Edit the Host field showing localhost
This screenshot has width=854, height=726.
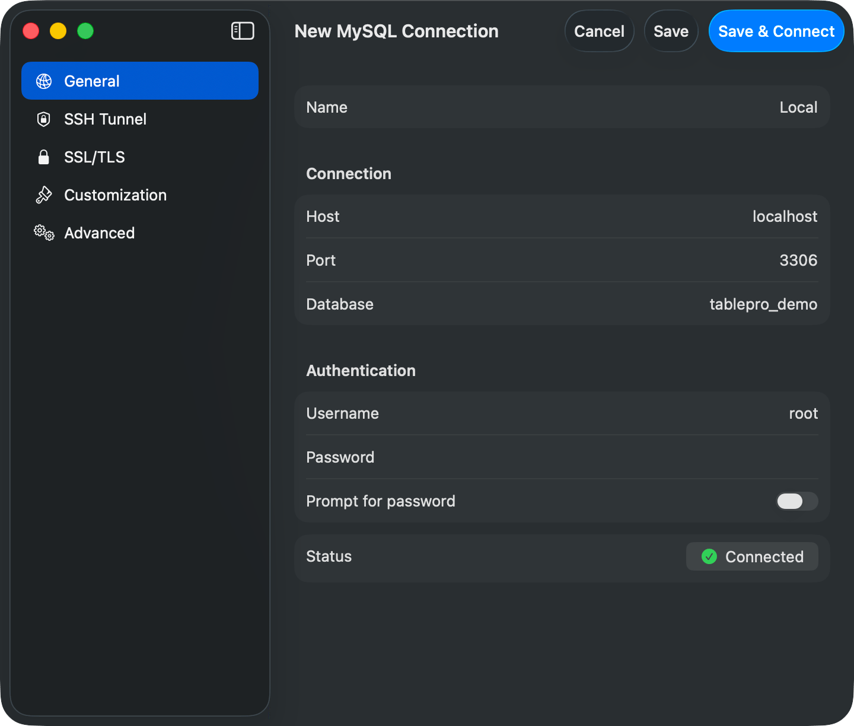(x=562, y=216)
